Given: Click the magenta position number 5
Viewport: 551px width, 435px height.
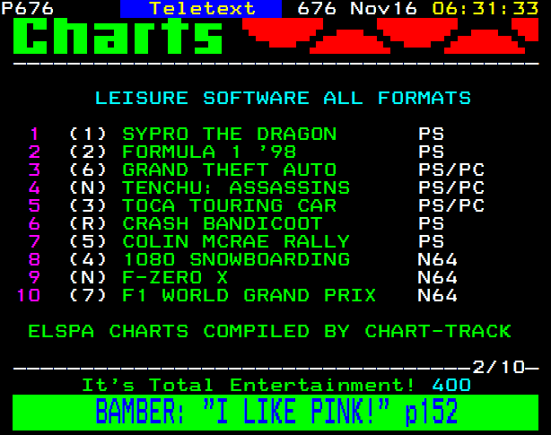Looking at the screenshot, I should 34,205.
